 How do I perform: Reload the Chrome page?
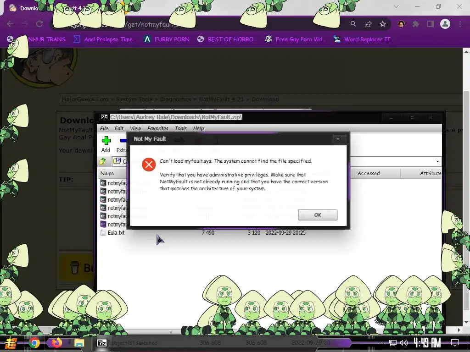point(39,24)
